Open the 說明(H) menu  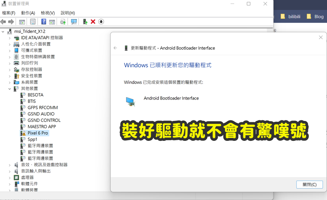click(68, 13)
